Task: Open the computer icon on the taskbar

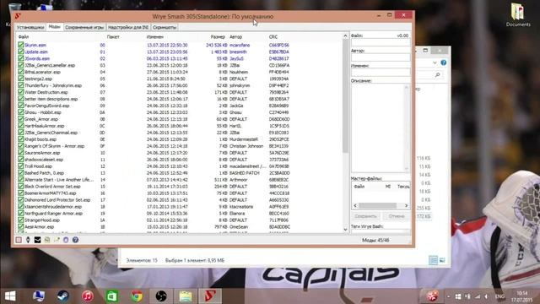Action: pos(39,296)
